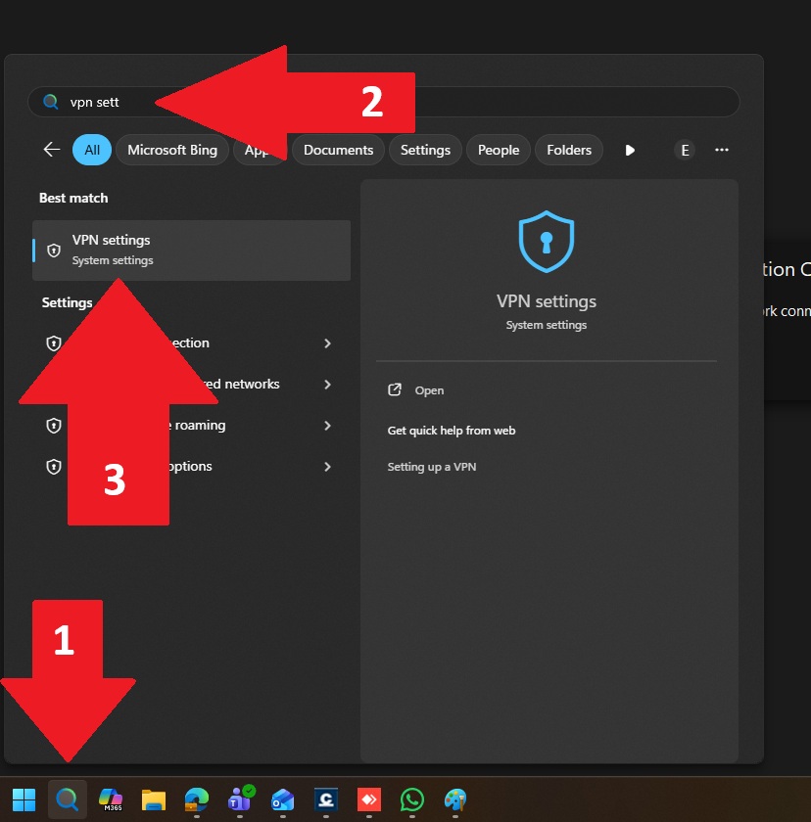Screen dimensions: 811x822
Task: Open the 'Setting up a VPN' help link
Action: point(432,467)
